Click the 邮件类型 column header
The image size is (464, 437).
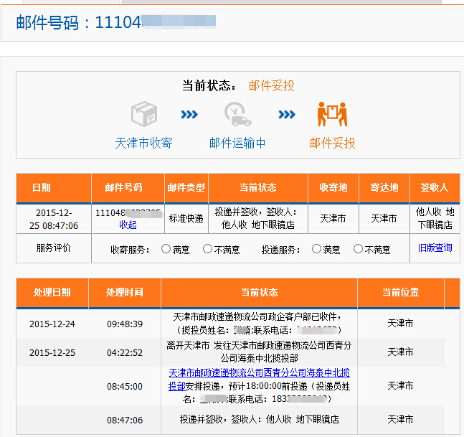186,188
